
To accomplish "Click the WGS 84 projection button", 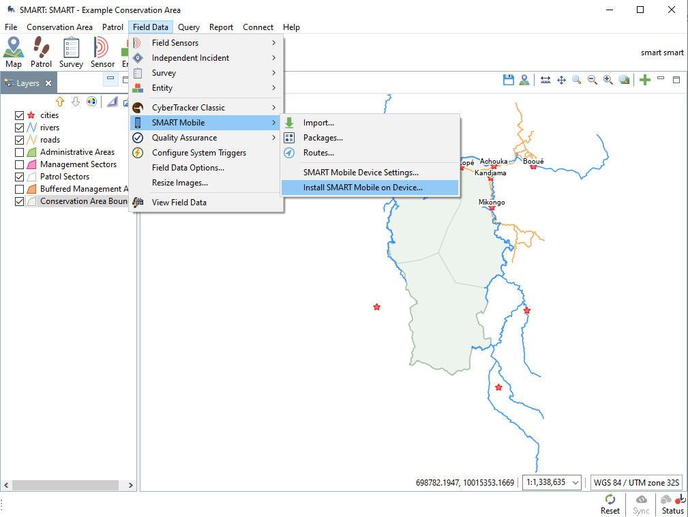I will pos(636,482).
